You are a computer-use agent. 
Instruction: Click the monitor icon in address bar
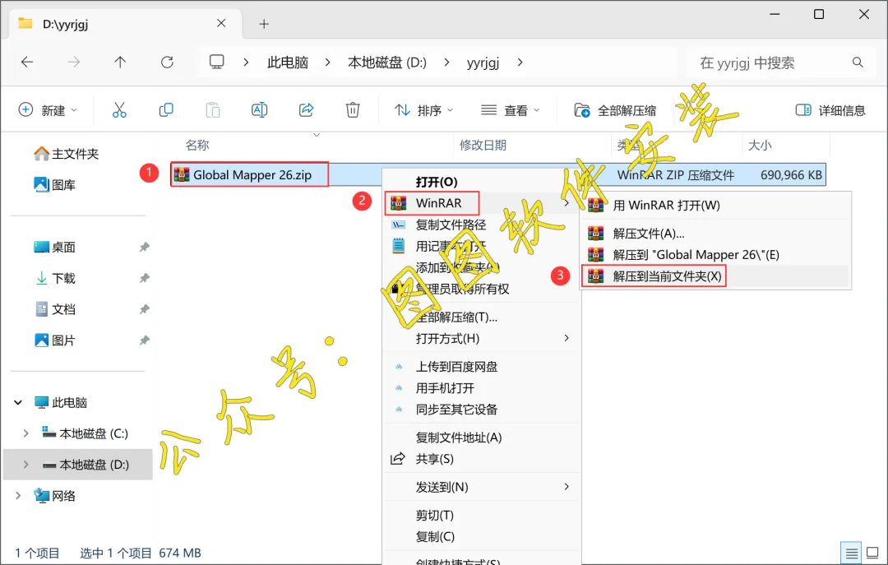[x=217, y=62]
